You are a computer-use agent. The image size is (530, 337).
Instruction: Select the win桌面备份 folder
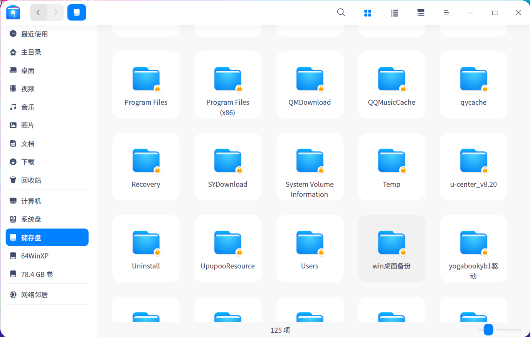(x=392, y=243)
